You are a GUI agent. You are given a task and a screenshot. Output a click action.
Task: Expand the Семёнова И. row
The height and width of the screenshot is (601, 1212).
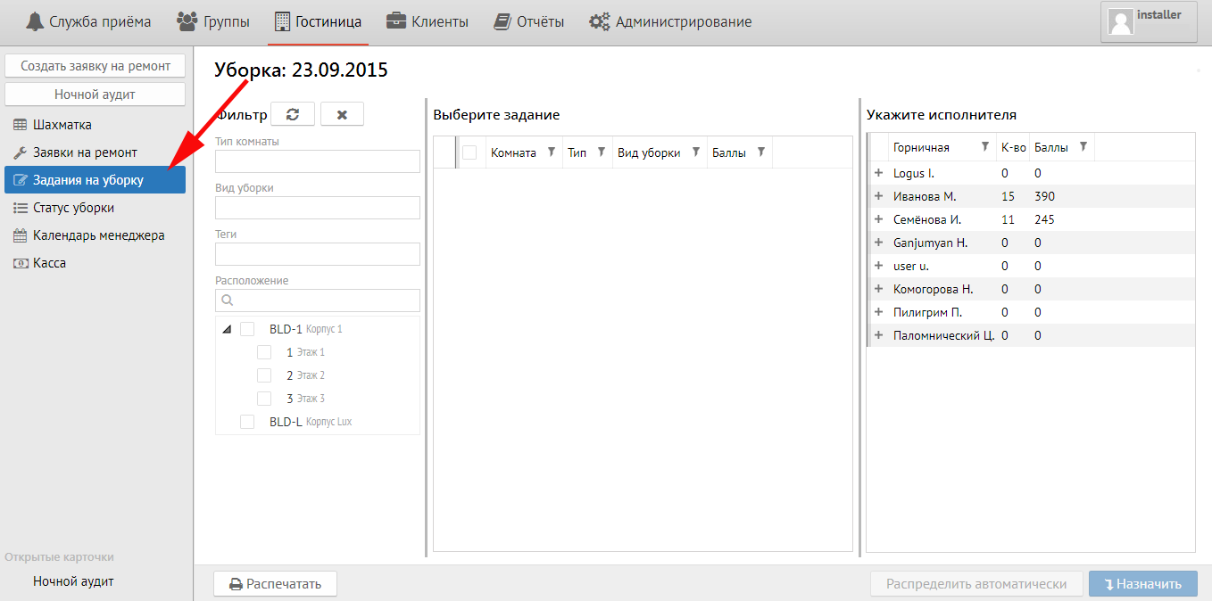[x=878, y=219]
